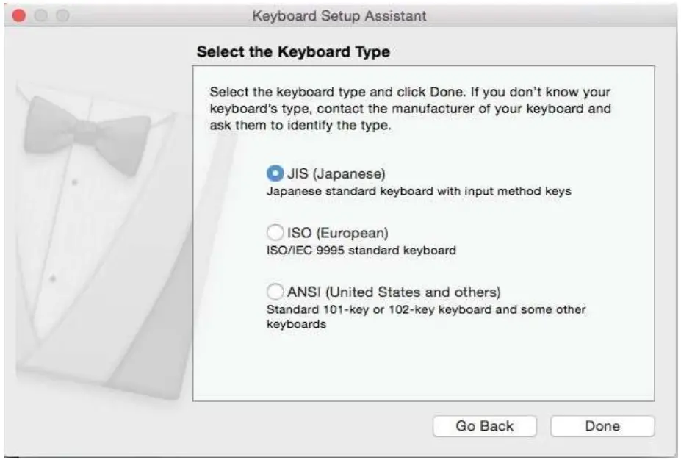Minimize the window using the title bar button
The height and width of the screenshot is (460, 681).
pyautogui.click(x=40, y=15)
